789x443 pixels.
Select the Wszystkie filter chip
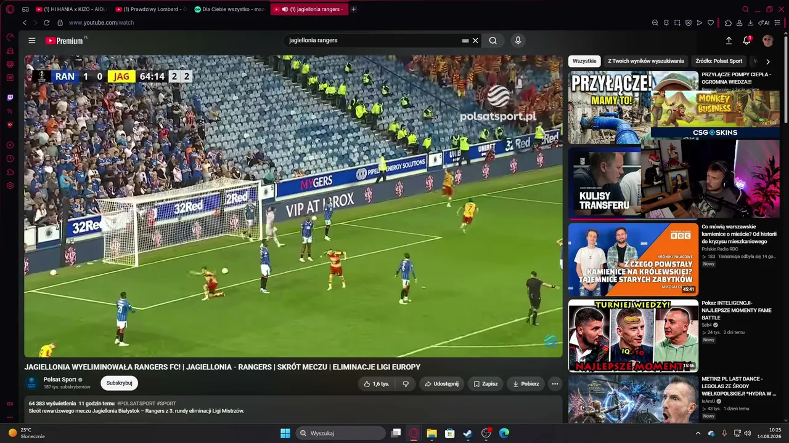click(x=584, y=62)
